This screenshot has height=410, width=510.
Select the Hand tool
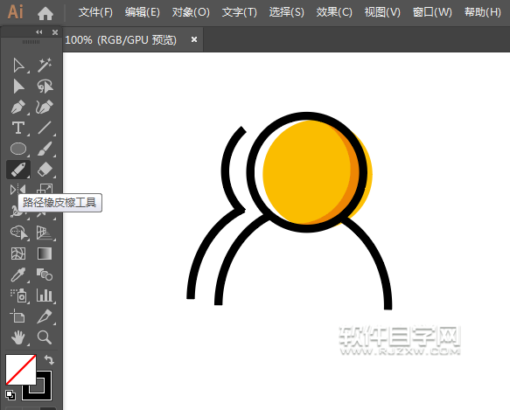pos(18,337)
